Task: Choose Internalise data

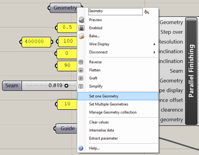Action: [x=118, y=130]
